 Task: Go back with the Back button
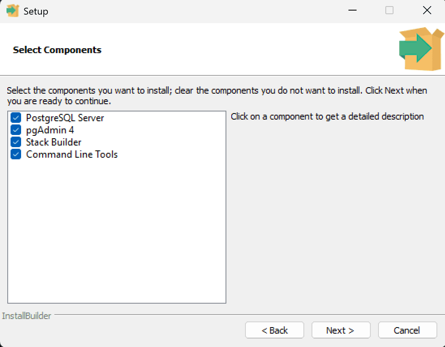pos(275,330)
